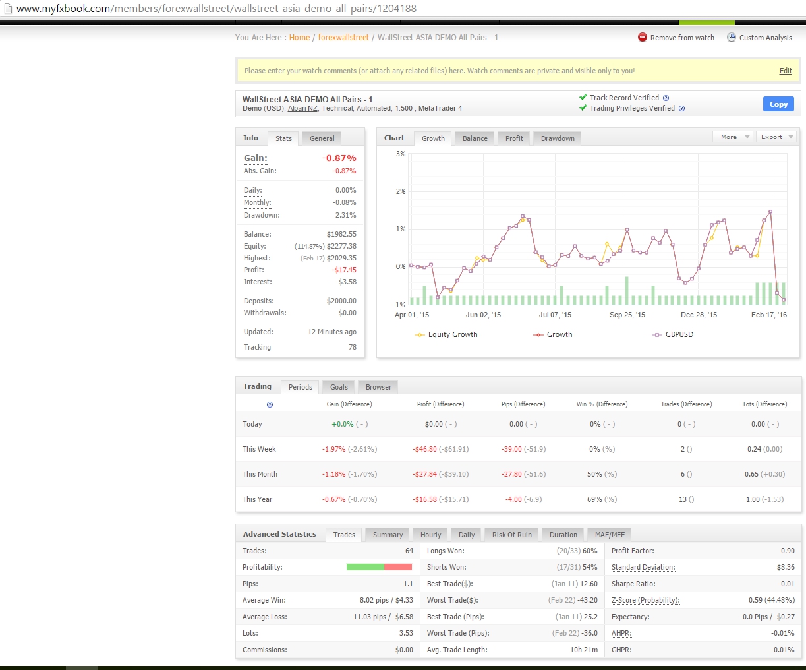Open the Browser trading tab
The height and width of the screenshot is (670, 806).
378,387
